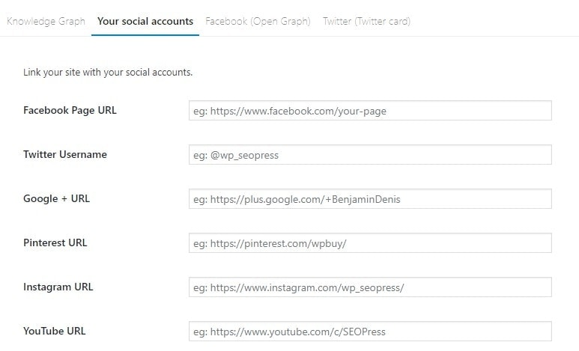Go to Twitter (Twitter card) tab

click(x=366, y=21)
